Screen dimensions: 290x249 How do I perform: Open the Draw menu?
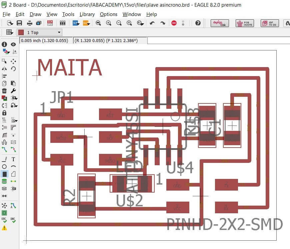(x=35, y=14)
